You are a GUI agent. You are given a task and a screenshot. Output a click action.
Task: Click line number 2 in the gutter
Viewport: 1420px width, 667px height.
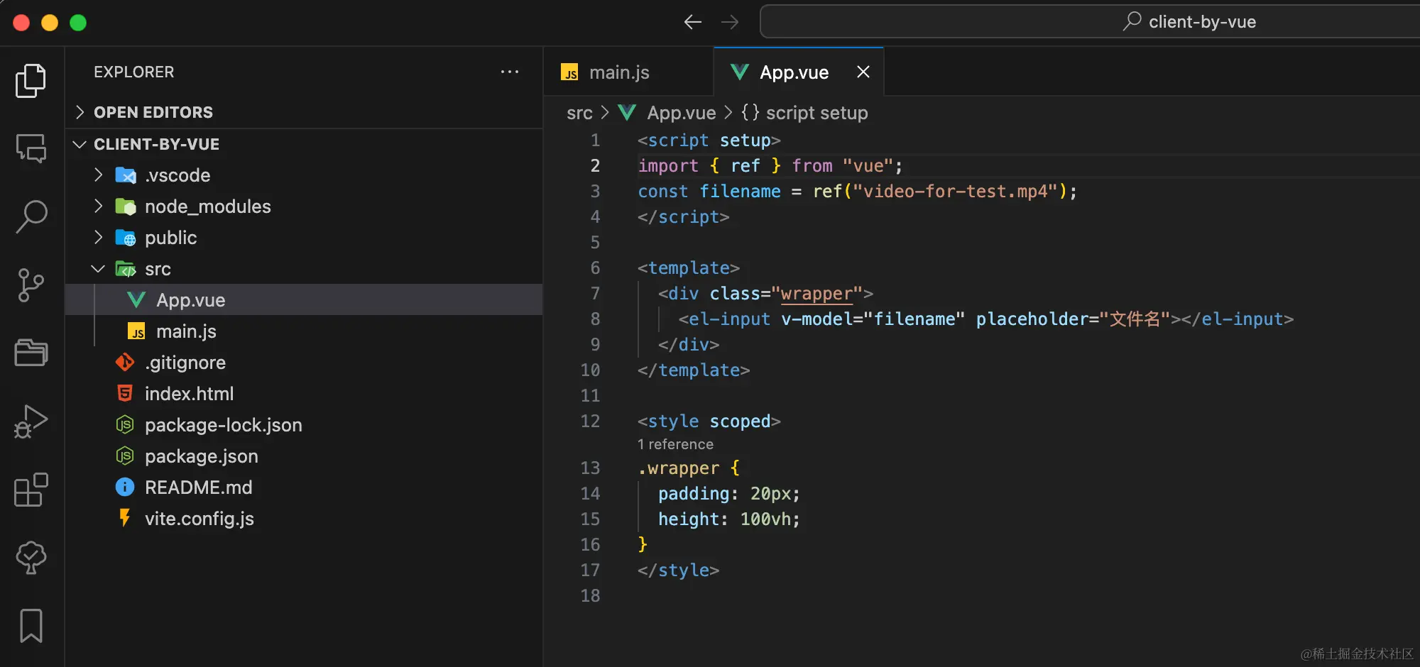tap(595, 166)
